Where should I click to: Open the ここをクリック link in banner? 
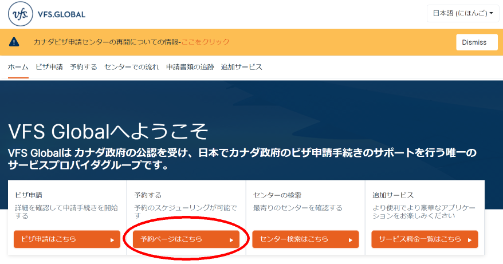click(205, 42)
